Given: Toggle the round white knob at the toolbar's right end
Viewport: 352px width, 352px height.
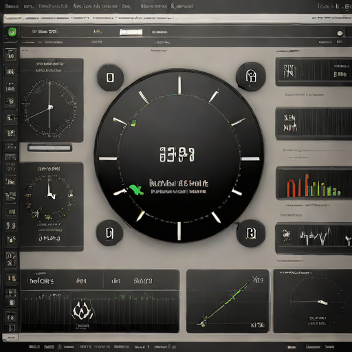Looking at the screenshot, I should pos(340,33).
